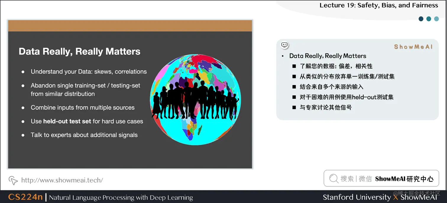Click the robot icon atop the notes panel
The image size is (447, 203).
[x=284, y=45]
